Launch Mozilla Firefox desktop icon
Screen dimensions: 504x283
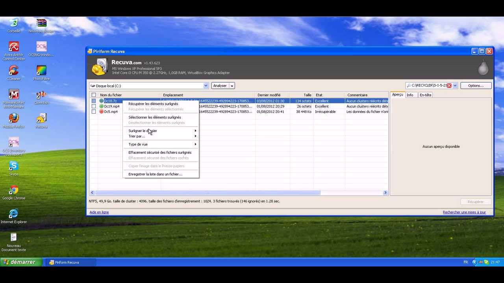pyautogui.click(x=14, y=121)
